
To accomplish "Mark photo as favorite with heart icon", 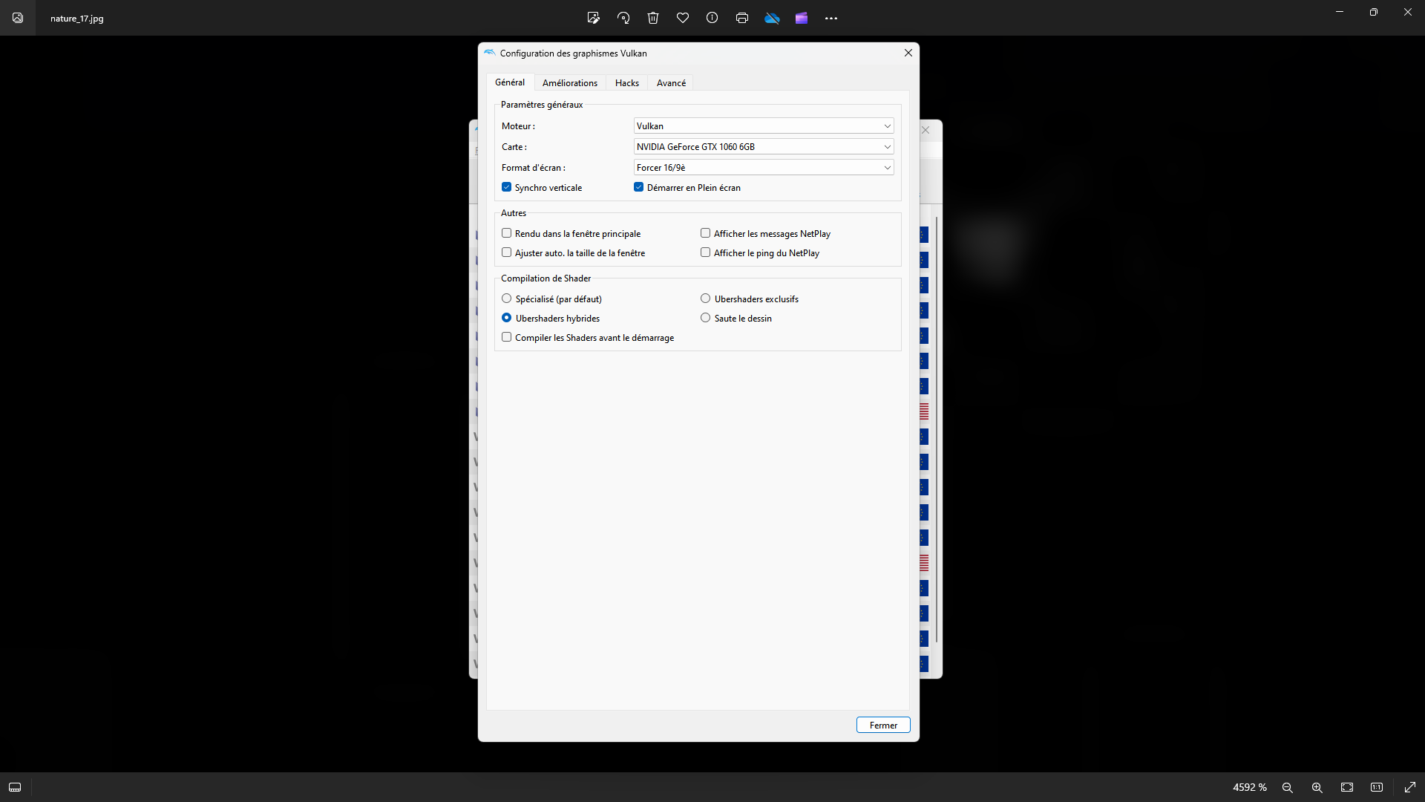I will (683, 18).
